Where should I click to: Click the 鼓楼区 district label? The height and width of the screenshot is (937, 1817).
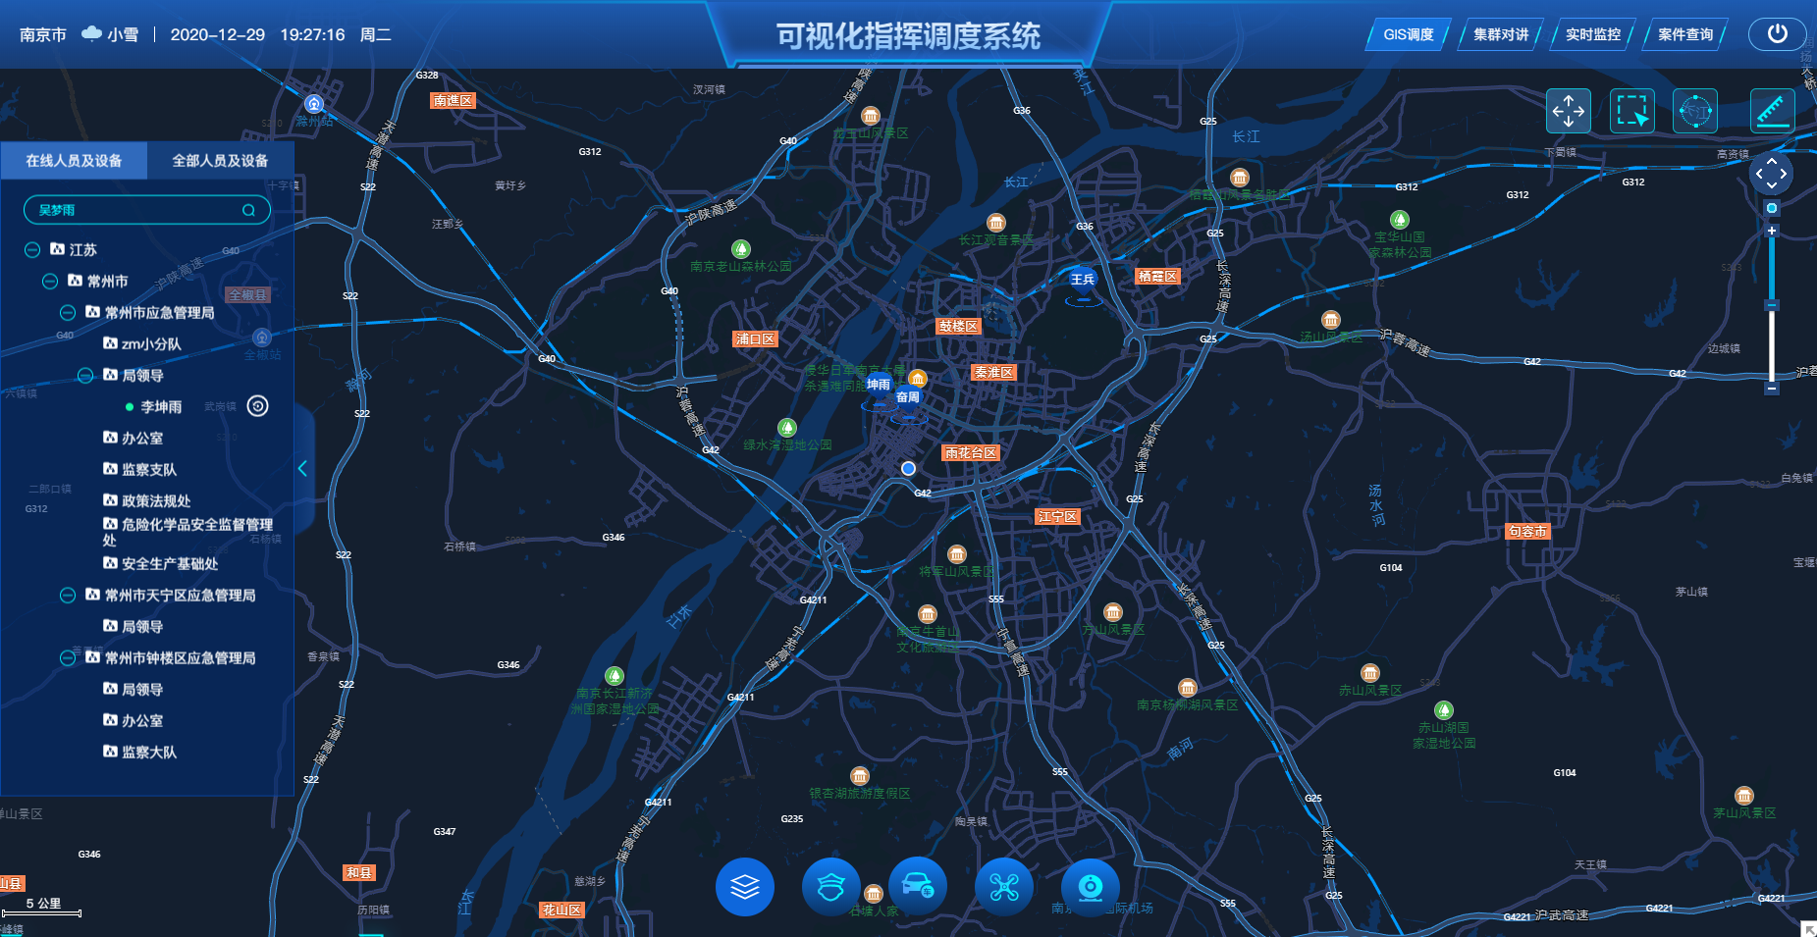point(959,326)
